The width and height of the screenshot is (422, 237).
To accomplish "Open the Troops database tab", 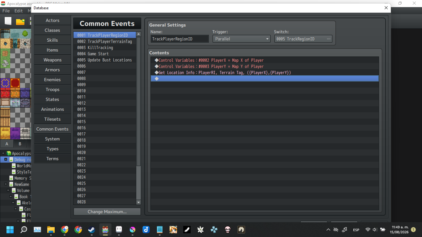I will 53,89.
